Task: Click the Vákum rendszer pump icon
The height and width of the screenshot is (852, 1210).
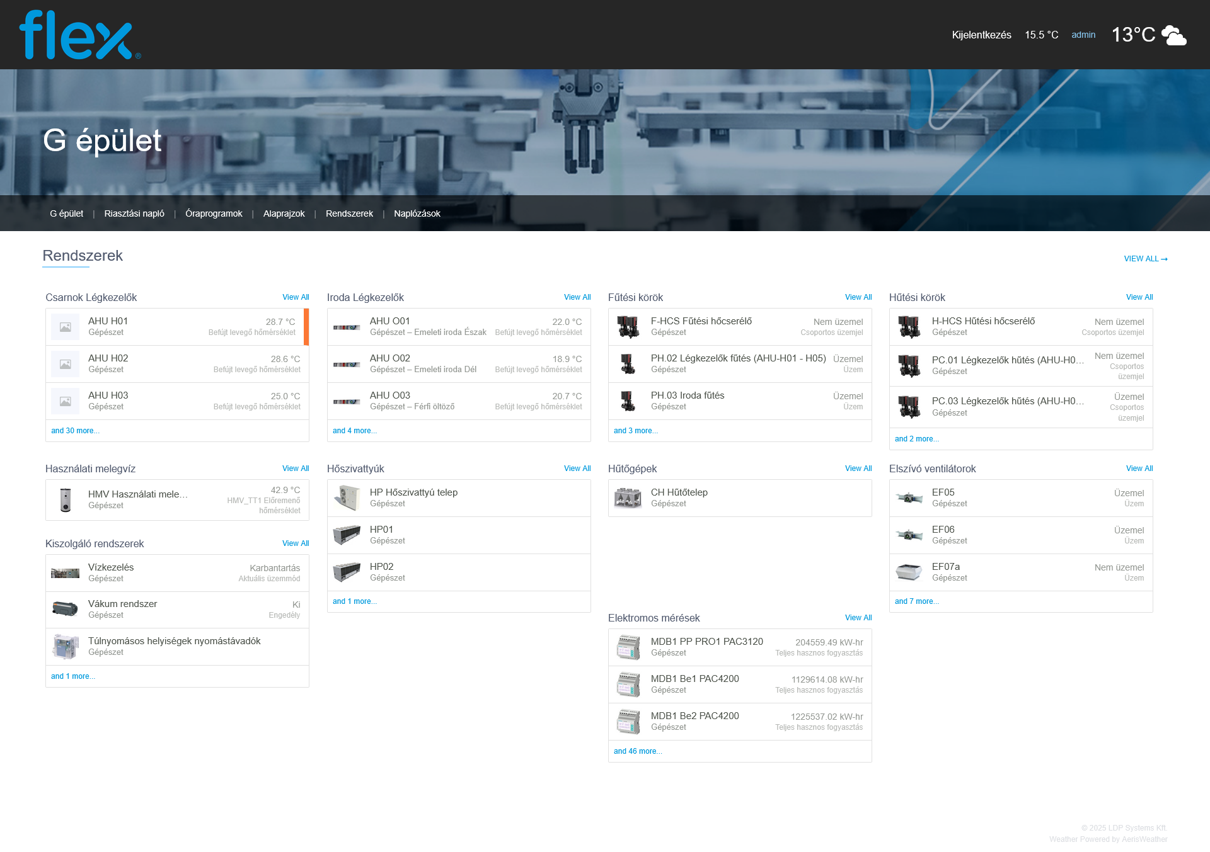Action: 65,609
